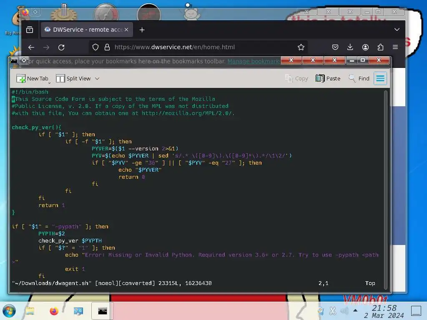Go back one page in Firefox

pyautogui.click(x=31, y=47)
